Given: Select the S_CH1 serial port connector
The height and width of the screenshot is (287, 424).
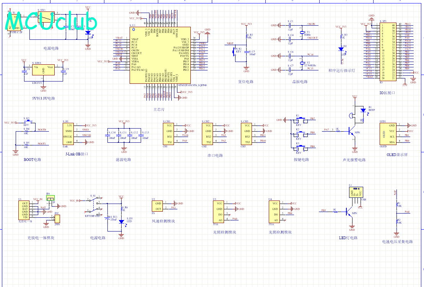Looking at the screenshot, I should coord(170,134).
